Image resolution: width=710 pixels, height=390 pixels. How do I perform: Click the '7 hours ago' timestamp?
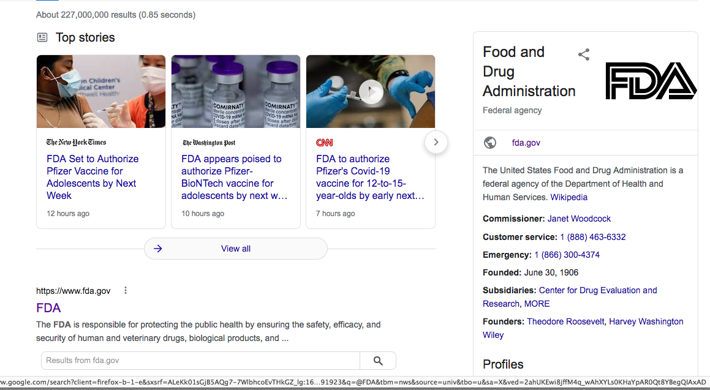(x=336, y=214)
